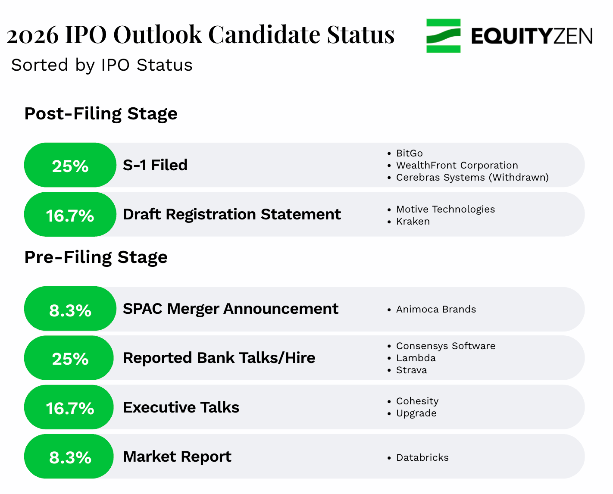Select Motive Technologies entry
This screenshot has height=494, width=613.
pos(445,209)
